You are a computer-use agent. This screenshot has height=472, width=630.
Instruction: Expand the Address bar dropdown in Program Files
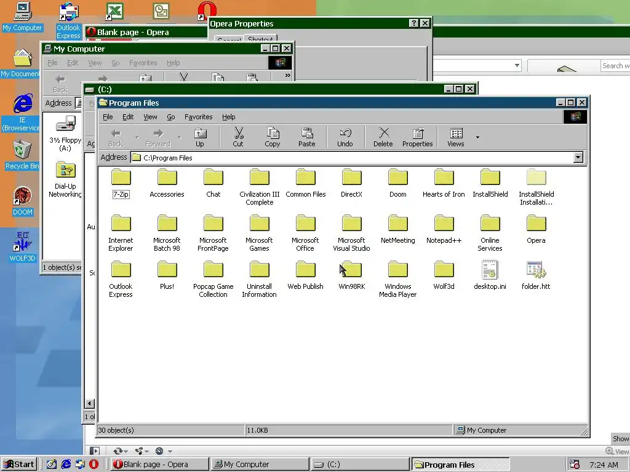(578, 157)
